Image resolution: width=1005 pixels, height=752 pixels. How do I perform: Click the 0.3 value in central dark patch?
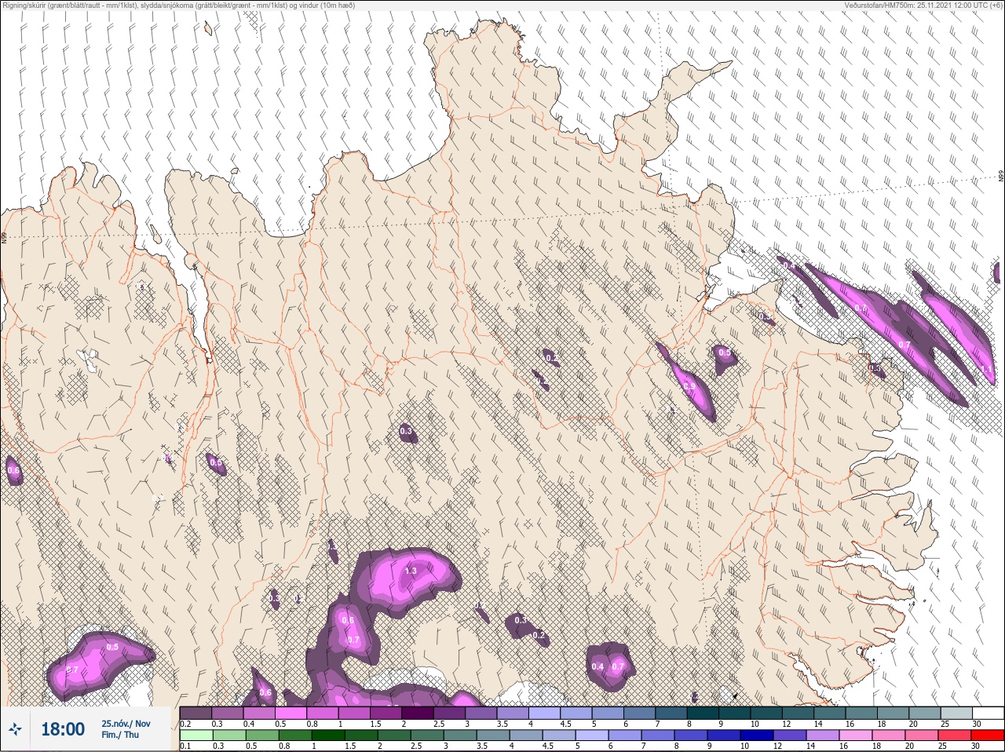tap(406, 431)
